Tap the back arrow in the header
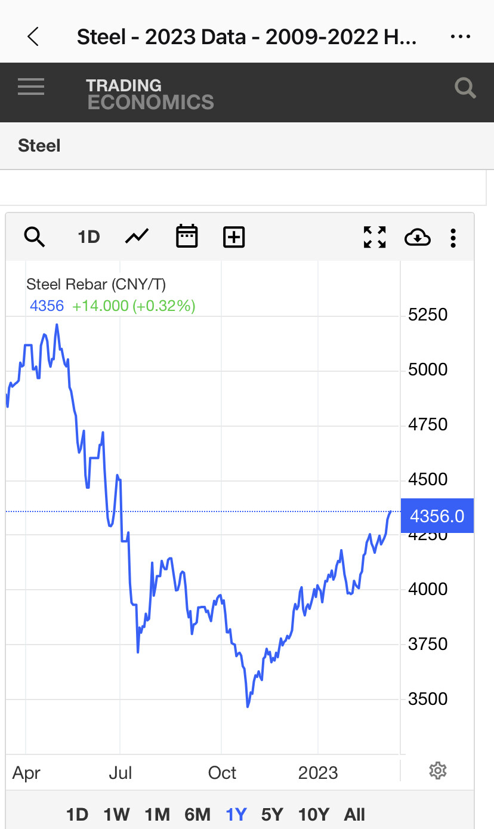The image size is (494, 829). 33,37
